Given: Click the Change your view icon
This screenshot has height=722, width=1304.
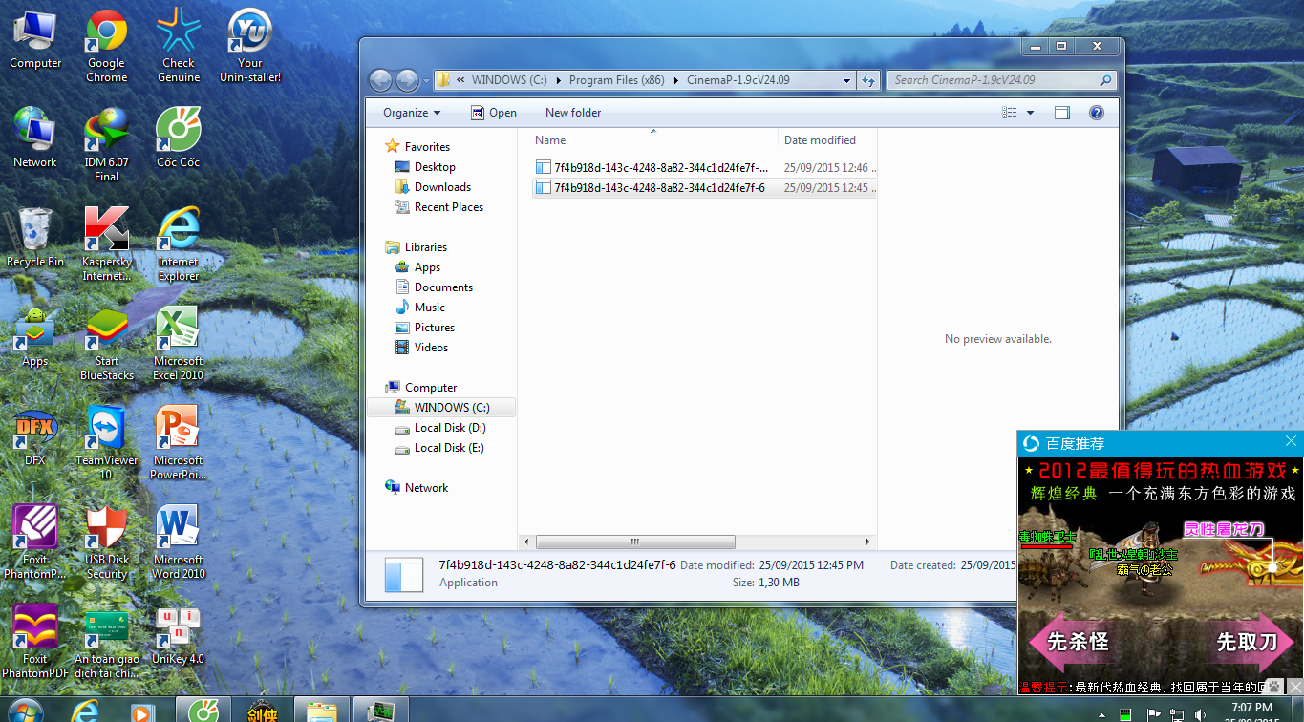Looking at the screenshot, I should coord(1010,113).
